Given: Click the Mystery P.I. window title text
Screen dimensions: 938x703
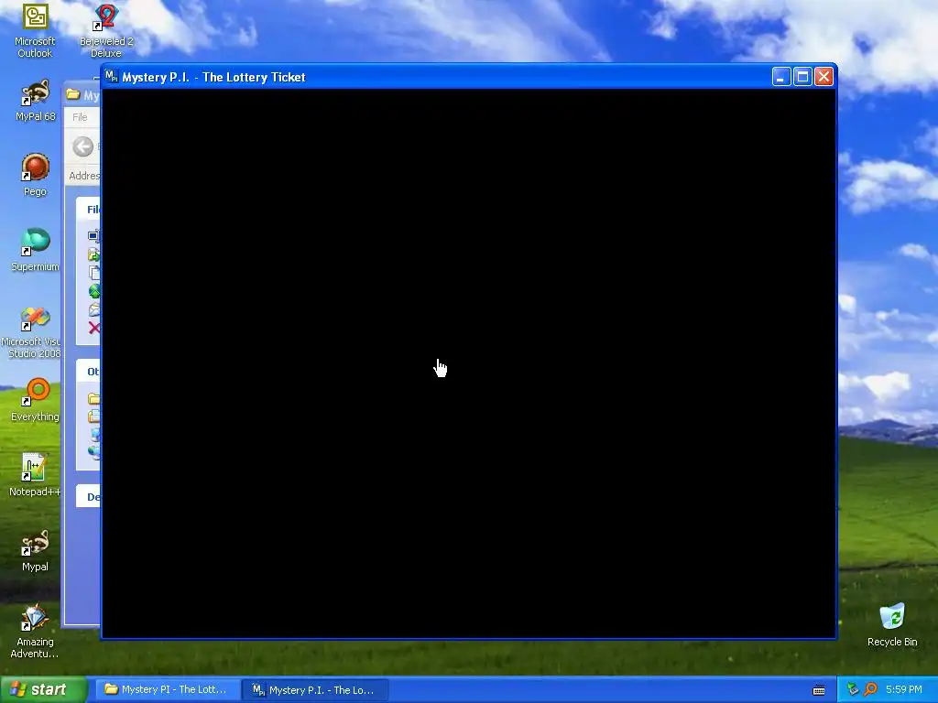Looking at the screenshot, I should 213,77.
